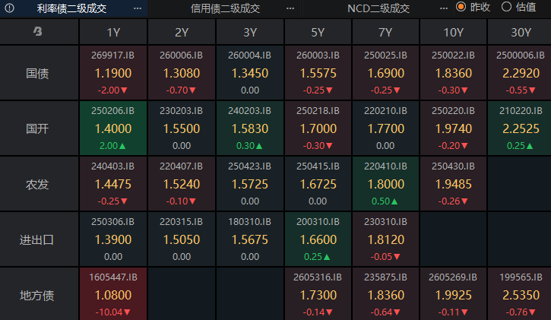551x320 pixels.
Task: Open bond 230203.IB cell
Action: (182, 128)
